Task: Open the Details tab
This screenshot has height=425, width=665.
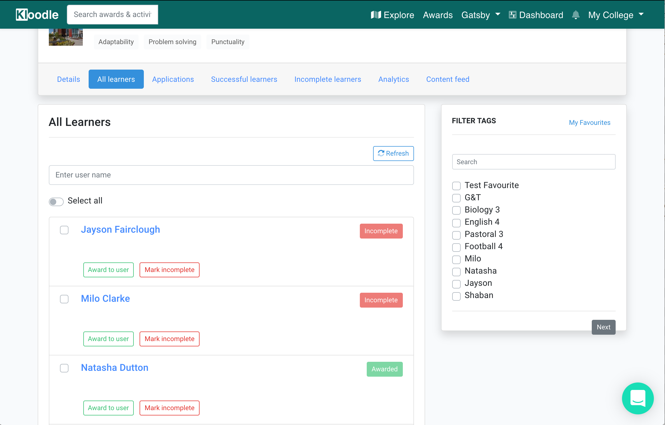Action: coord(68,79)
